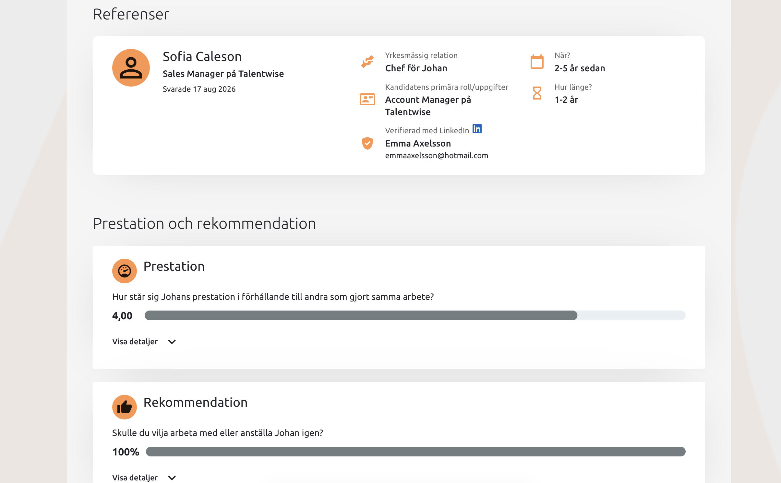781x483 pixels.
Task: Click the email emmaaxelsson@hotmail.com
Action: (437, 156)
